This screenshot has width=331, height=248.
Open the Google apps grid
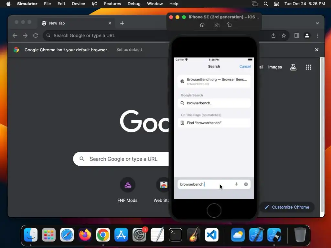point(309,67)
